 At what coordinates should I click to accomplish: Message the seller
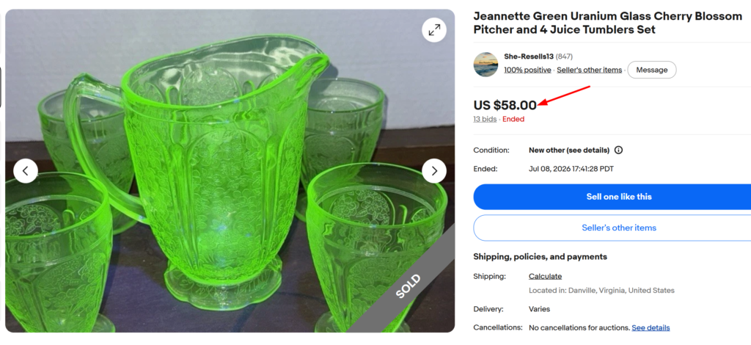pos(651,70)
